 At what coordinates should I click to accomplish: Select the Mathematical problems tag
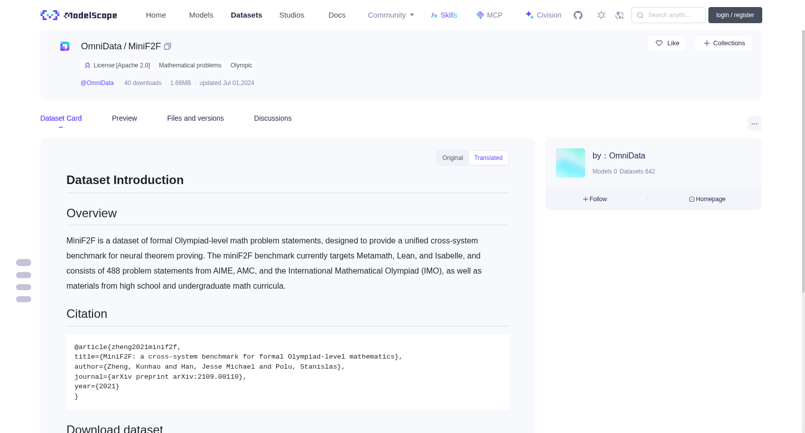190,65
